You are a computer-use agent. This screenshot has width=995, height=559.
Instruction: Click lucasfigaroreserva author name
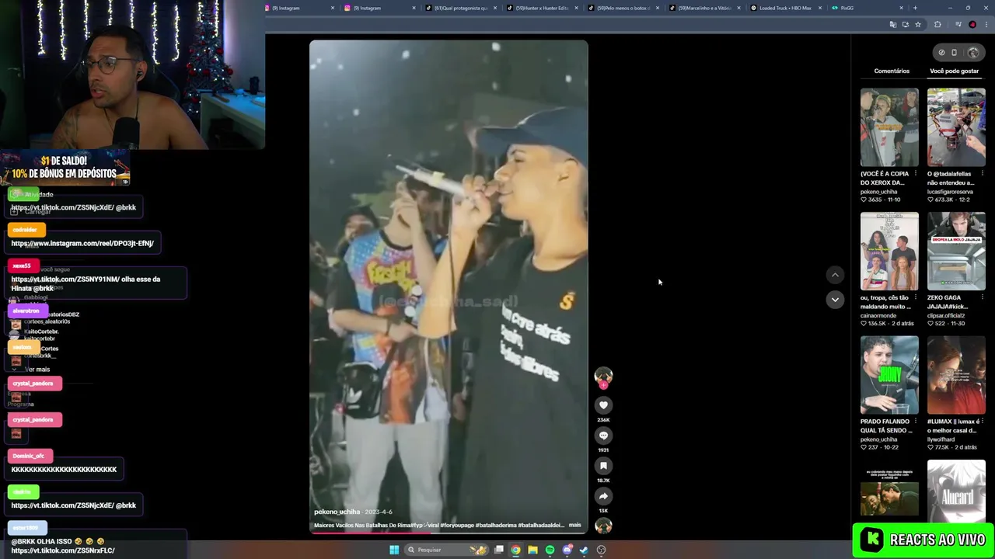[x=950, y=192]
